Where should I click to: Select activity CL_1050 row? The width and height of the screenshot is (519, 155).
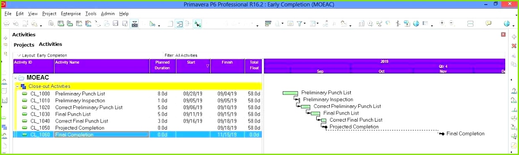(137, 128)
